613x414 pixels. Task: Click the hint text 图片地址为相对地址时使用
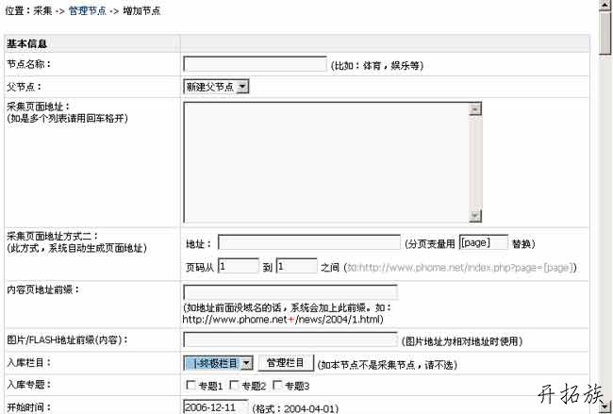click(462, 341)
